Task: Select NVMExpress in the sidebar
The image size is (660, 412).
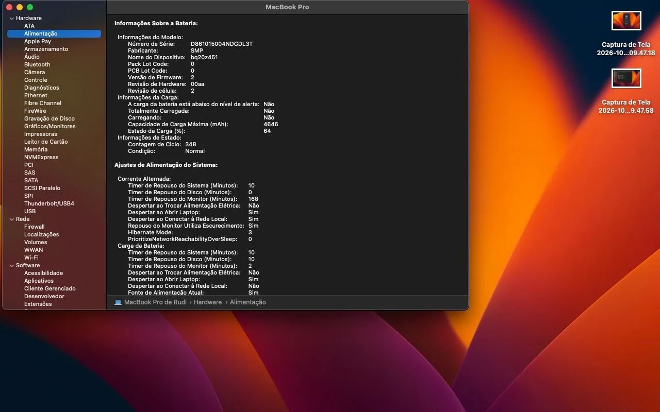Action: click(x=41, y=157)
